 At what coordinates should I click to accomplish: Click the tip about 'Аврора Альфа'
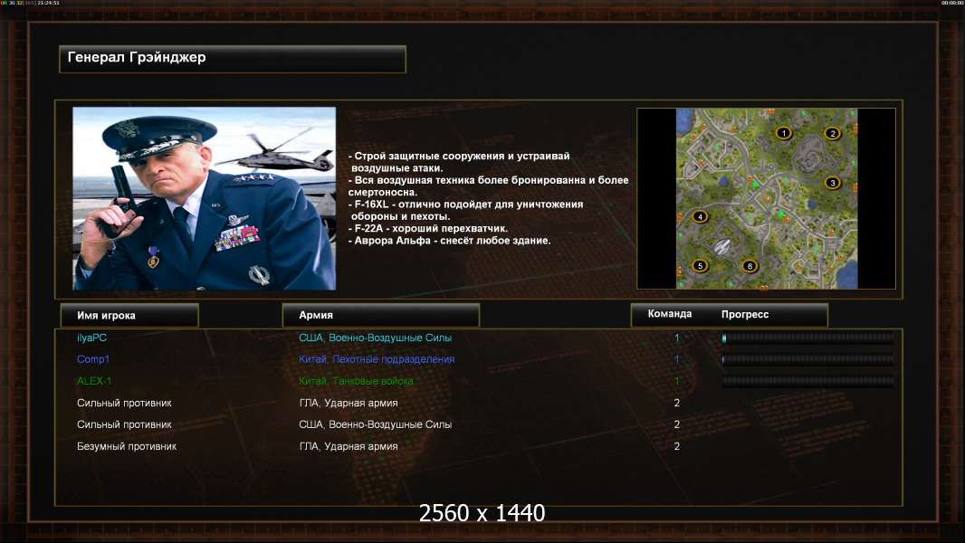click(x=449, y=241)
